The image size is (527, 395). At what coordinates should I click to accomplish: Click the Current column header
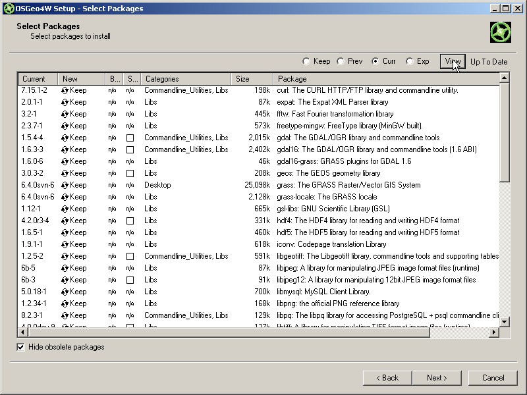tap(38, 79)
